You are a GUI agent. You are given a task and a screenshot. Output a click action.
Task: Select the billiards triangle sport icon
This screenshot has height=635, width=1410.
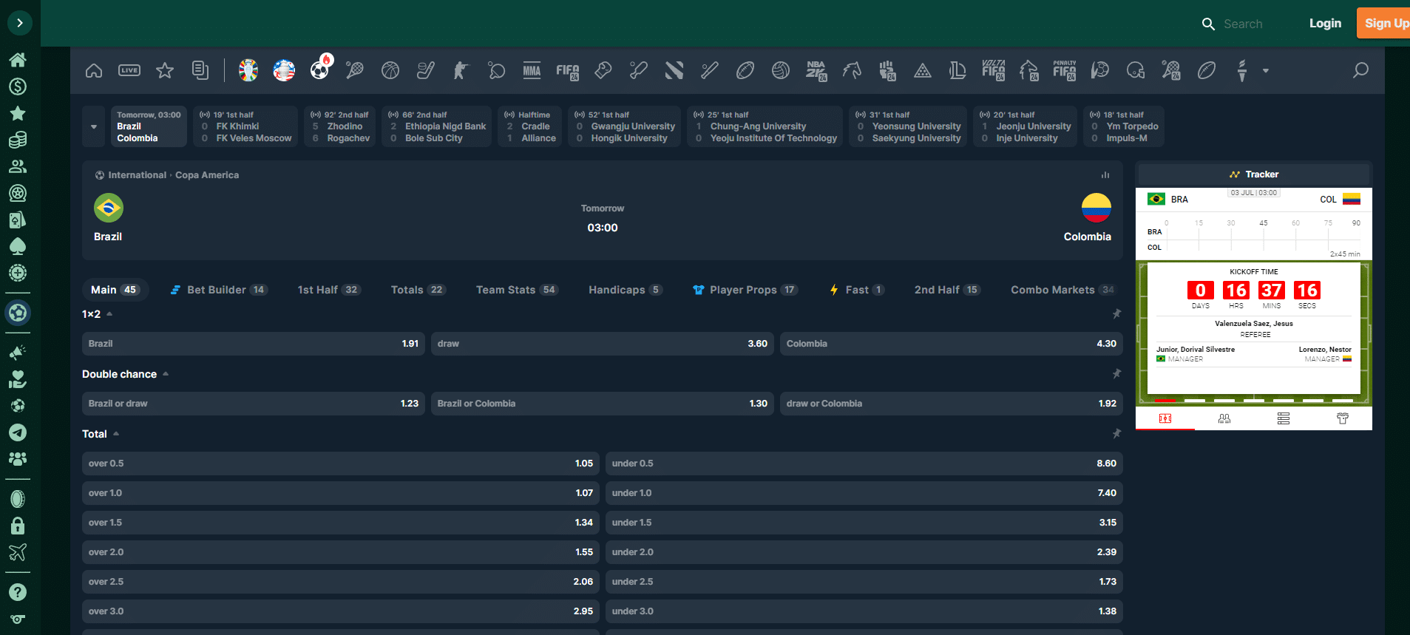pyautogui.click(x=923, y=70)
